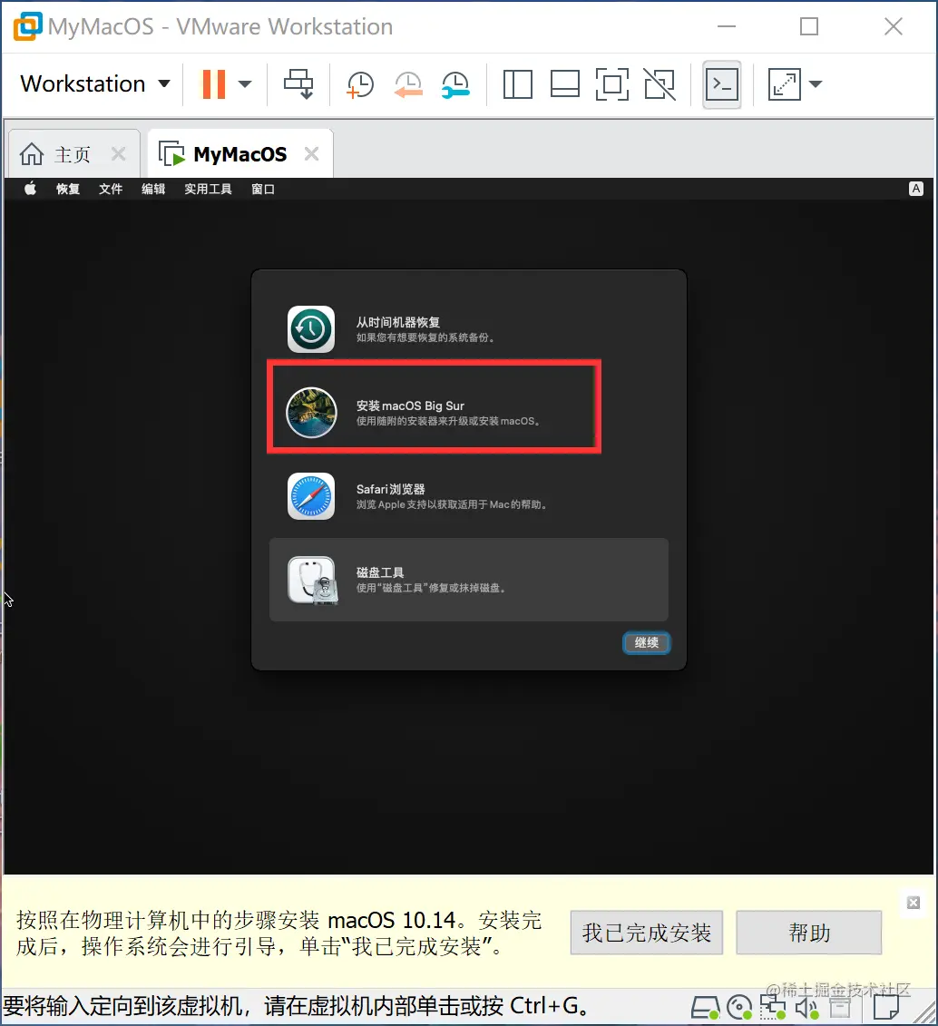Open the snapshot manager
The width and height of the screenshot is (938, 1026).
[455, 84]
